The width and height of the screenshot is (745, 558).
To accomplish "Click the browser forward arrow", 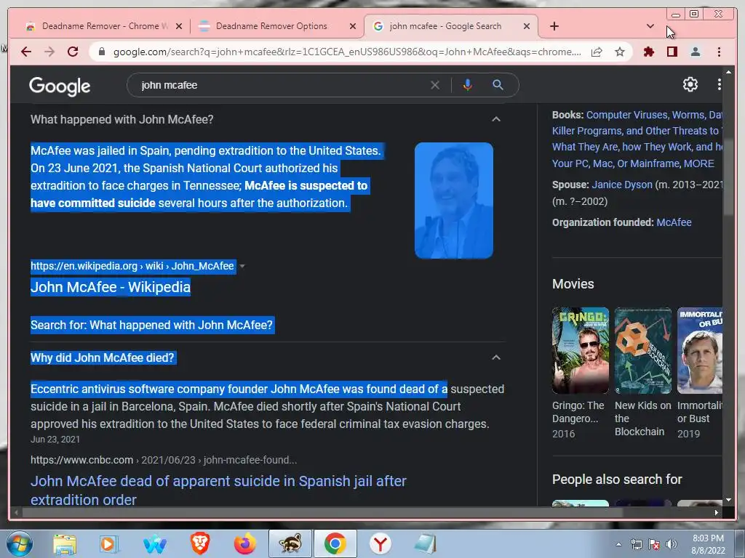I will [x=49, y=52].
